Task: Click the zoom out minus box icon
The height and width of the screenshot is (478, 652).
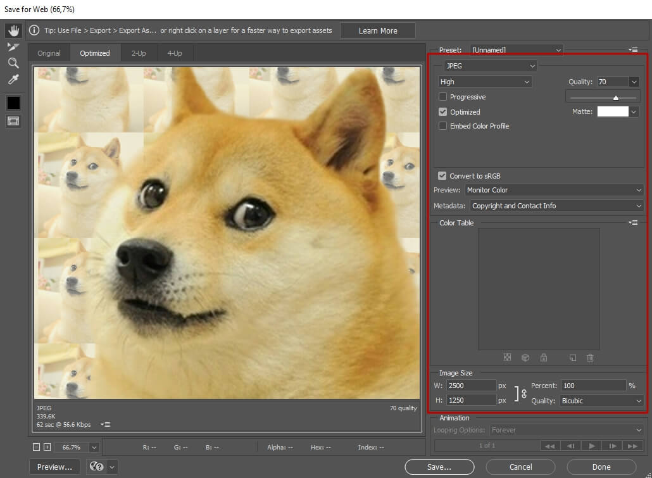Action: coord(36,447)
